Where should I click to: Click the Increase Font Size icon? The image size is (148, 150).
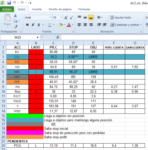(66, 18)
